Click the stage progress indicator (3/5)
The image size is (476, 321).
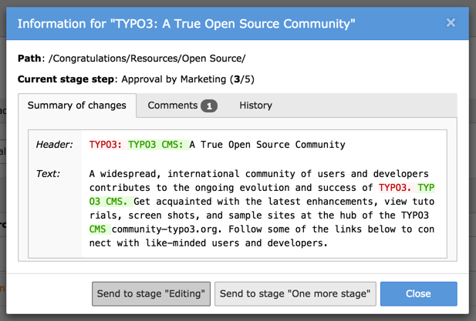tap(242, 79)
